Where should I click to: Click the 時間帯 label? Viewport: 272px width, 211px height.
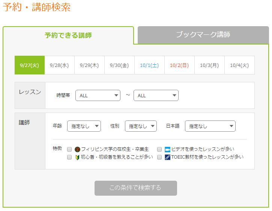click(x=63, y=95)
